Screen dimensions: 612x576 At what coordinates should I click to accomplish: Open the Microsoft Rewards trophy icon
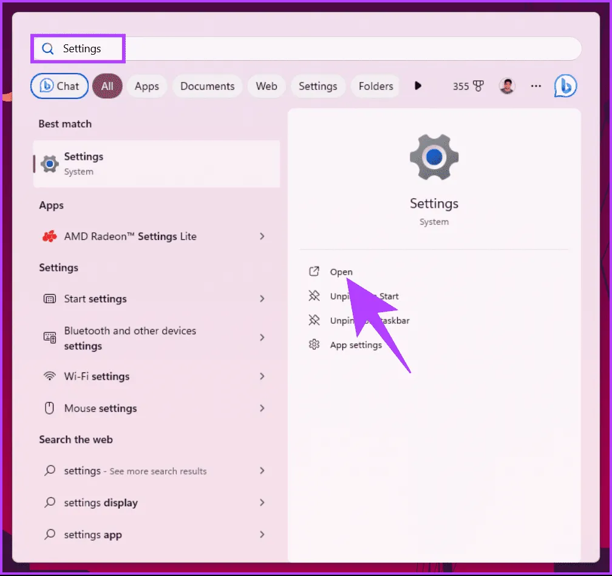(x=478, y=86)
